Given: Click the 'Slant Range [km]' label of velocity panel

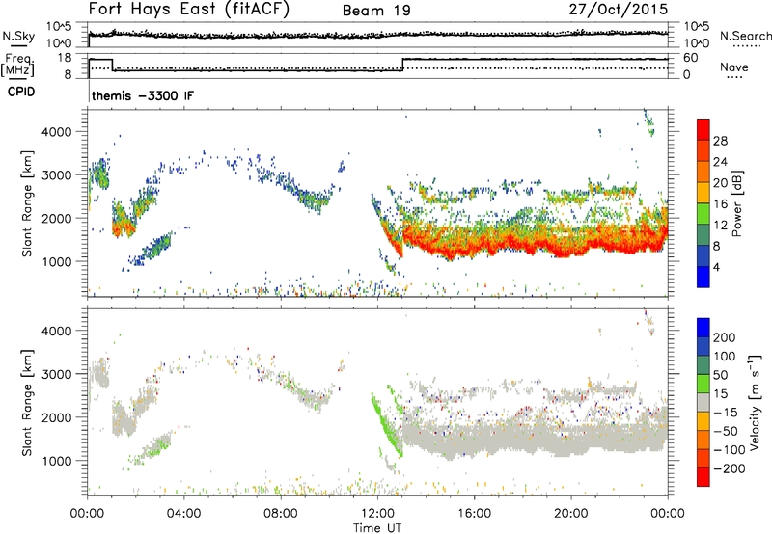Looking at the screenshot, I should coord(27,403).
